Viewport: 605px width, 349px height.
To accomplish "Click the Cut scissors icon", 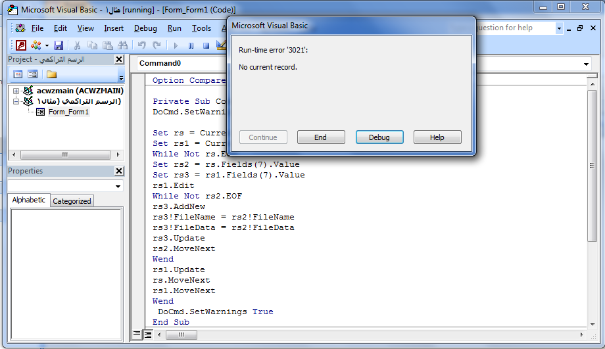I will [77, 45].
